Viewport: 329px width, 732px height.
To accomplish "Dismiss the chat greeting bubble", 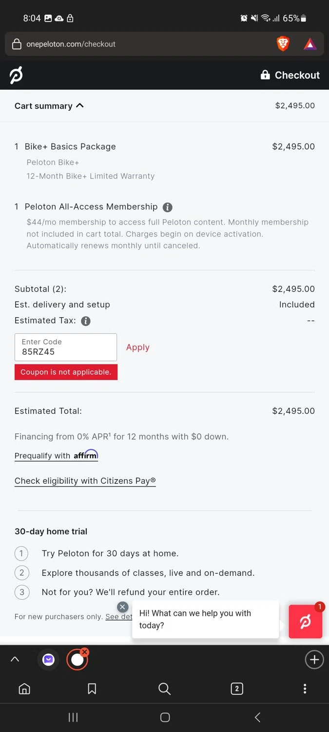I will coord(122,607).
